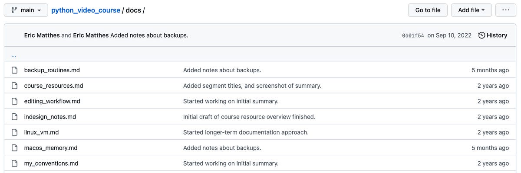Click the file icon beside backup_routines.md
The width and height of the screenshot is (521, 173).
coord(14,70)
